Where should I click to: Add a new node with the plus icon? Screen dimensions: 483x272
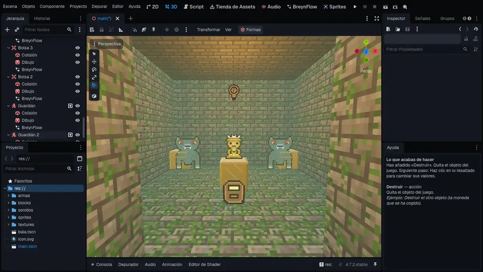click(x=7, y=29)
